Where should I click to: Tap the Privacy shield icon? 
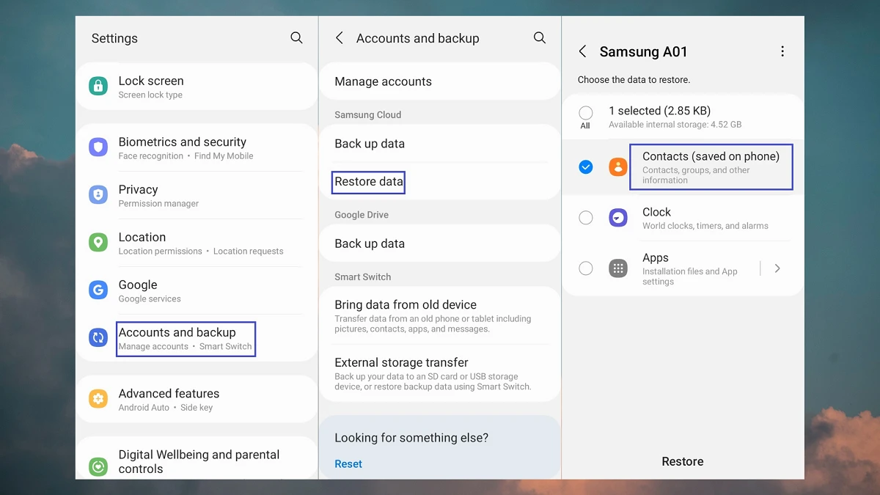(98, 195)
